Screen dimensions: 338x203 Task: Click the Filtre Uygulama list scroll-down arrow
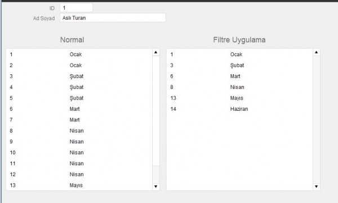pos(316,187)
